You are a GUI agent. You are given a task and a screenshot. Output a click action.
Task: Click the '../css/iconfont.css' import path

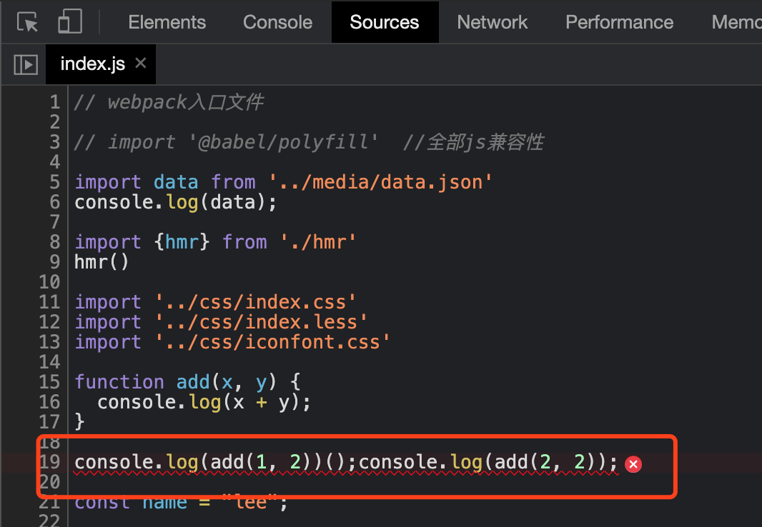point(272,342)
